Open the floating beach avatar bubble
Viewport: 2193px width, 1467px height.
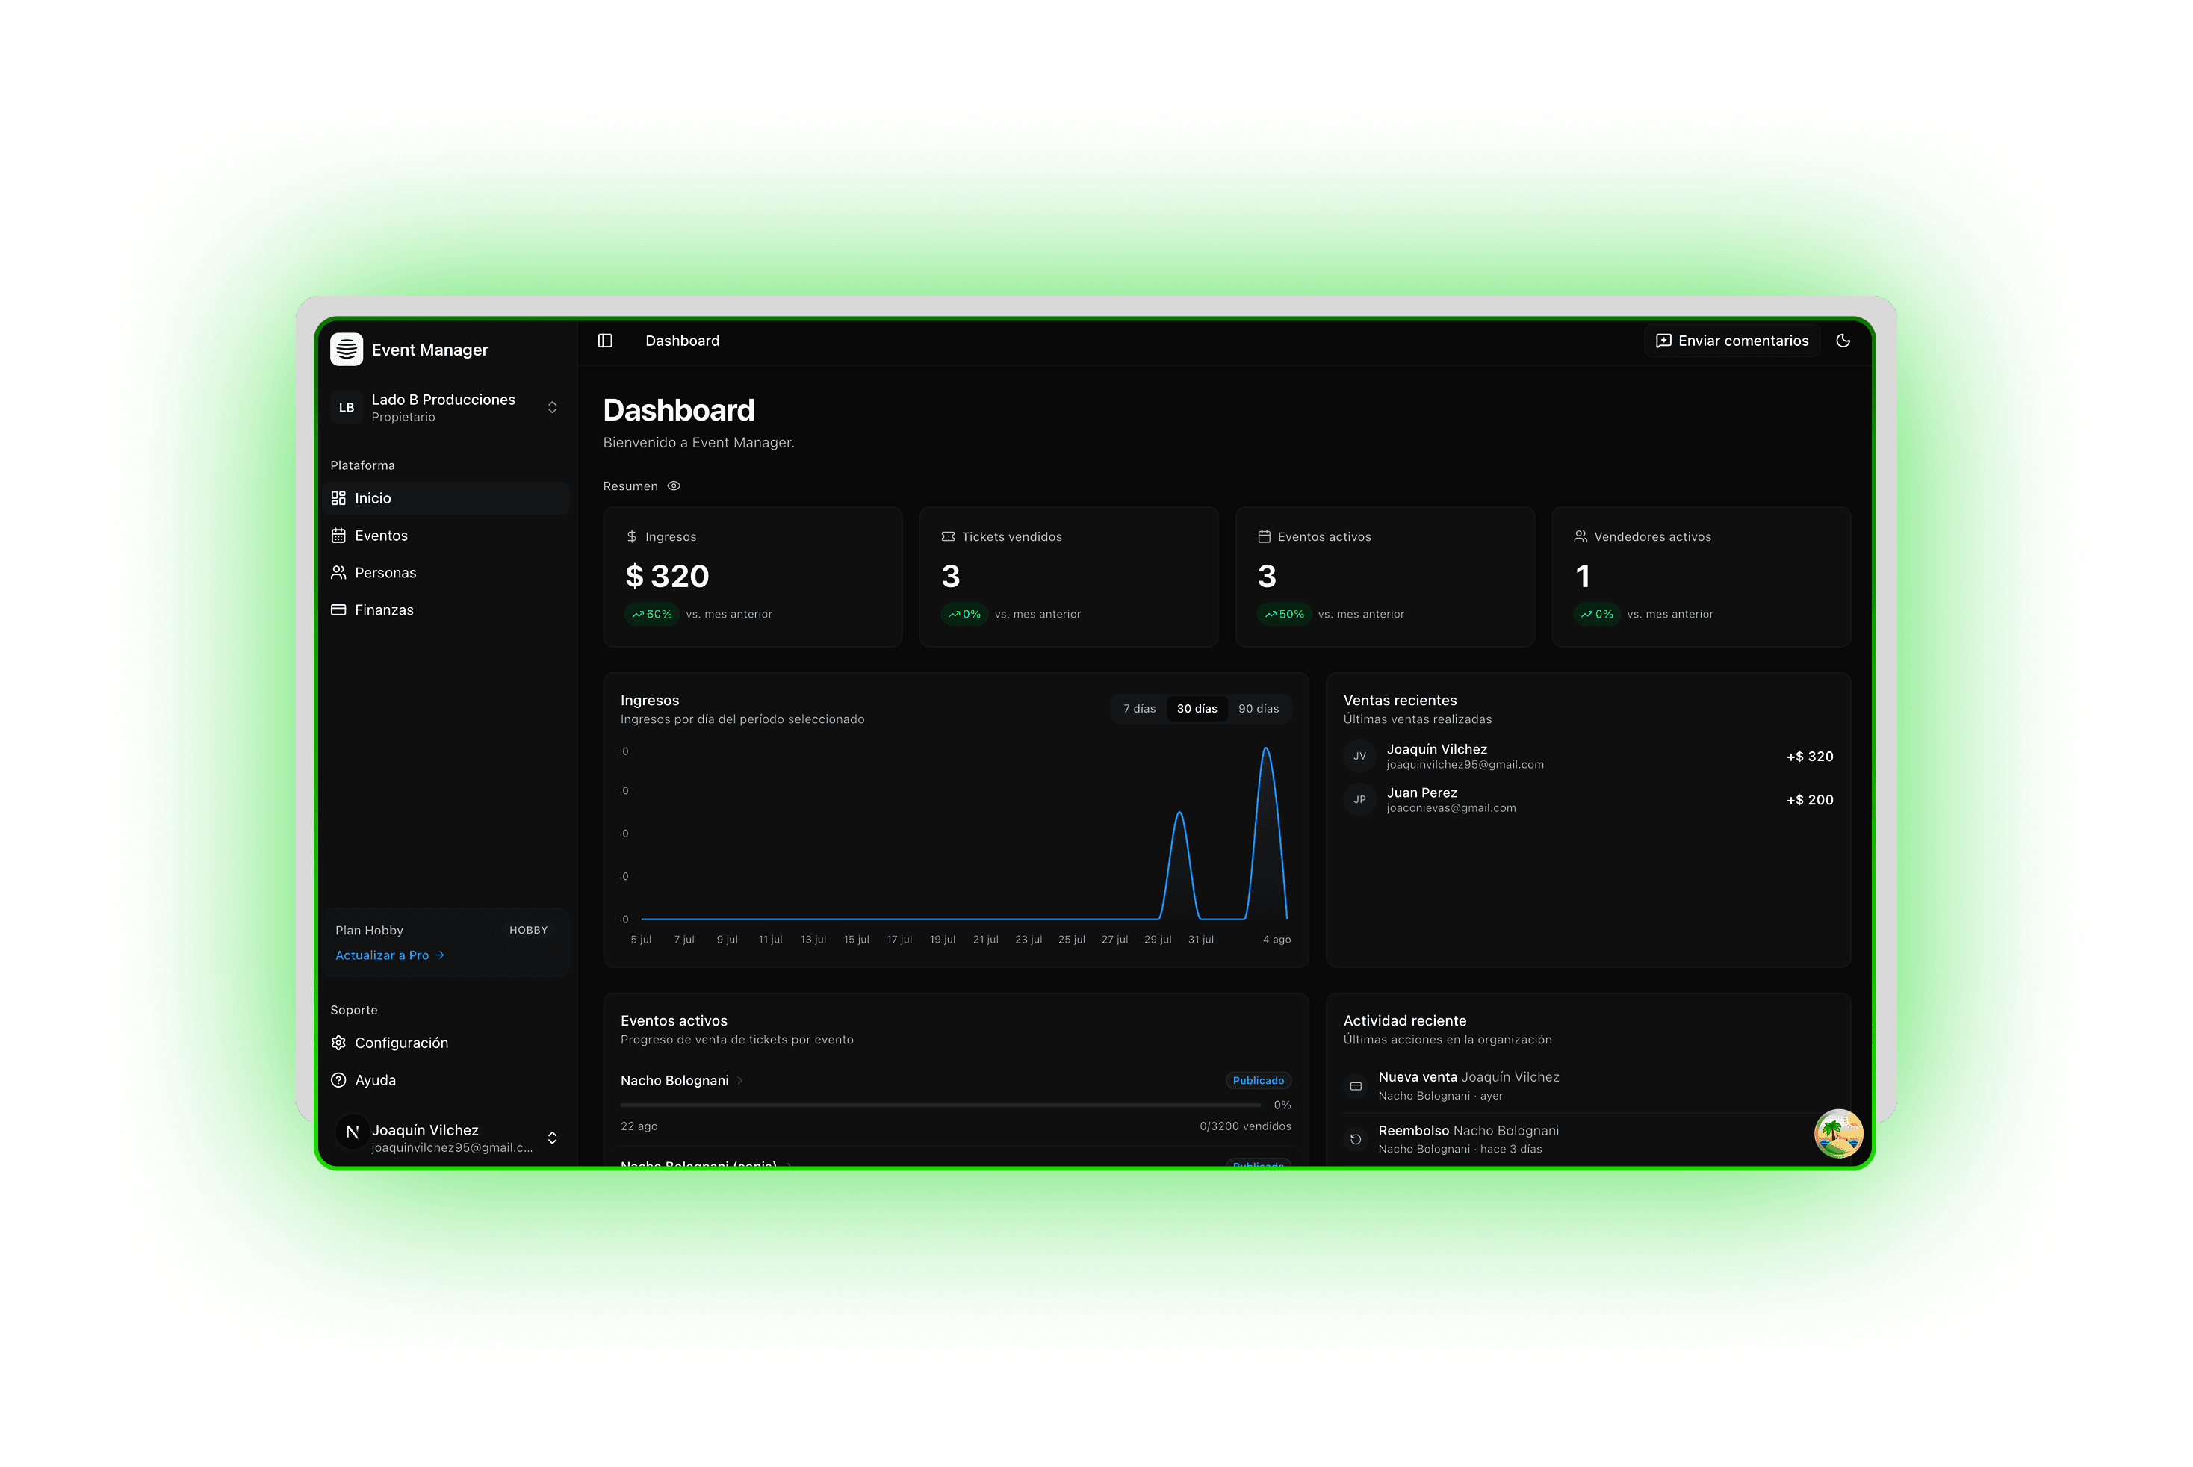coord(1838,1134)
